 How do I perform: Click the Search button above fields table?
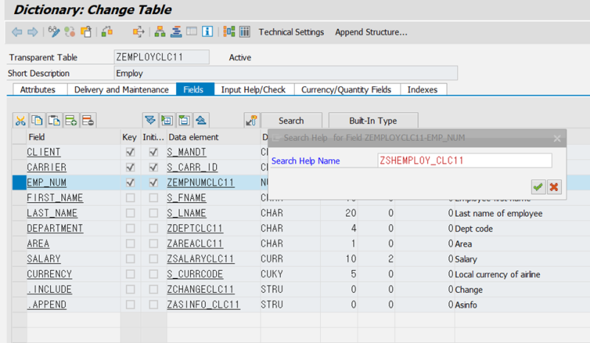[291, 120]
